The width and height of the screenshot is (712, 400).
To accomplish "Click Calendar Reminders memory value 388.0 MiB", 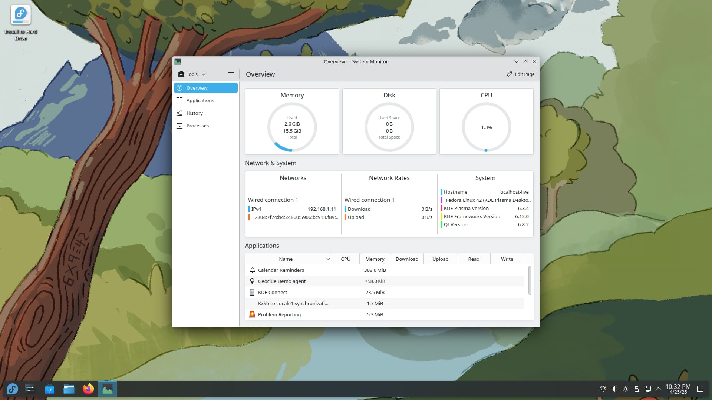I will point(375,270).
